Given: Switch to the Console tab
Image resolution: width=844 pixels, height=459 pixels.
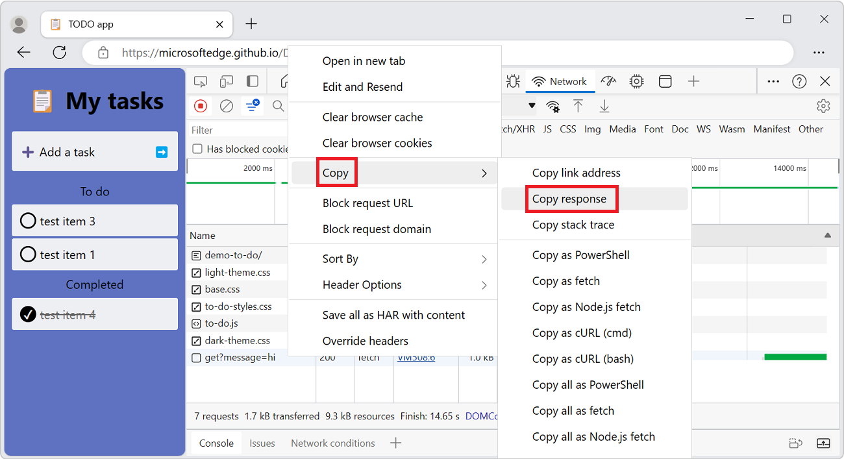Looking at the screenshot, I should click(216, 443).
